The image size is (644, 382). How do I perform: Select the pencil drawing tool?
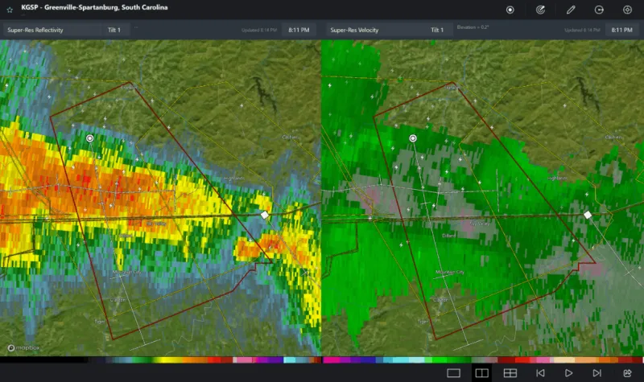tap(571, 10)
